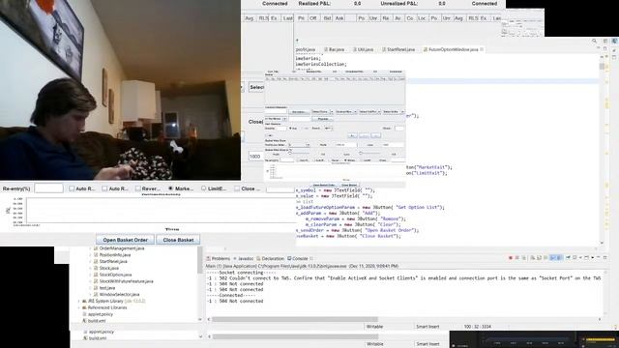Expand the OrderManagement.java tree node

tap(90, 248)
